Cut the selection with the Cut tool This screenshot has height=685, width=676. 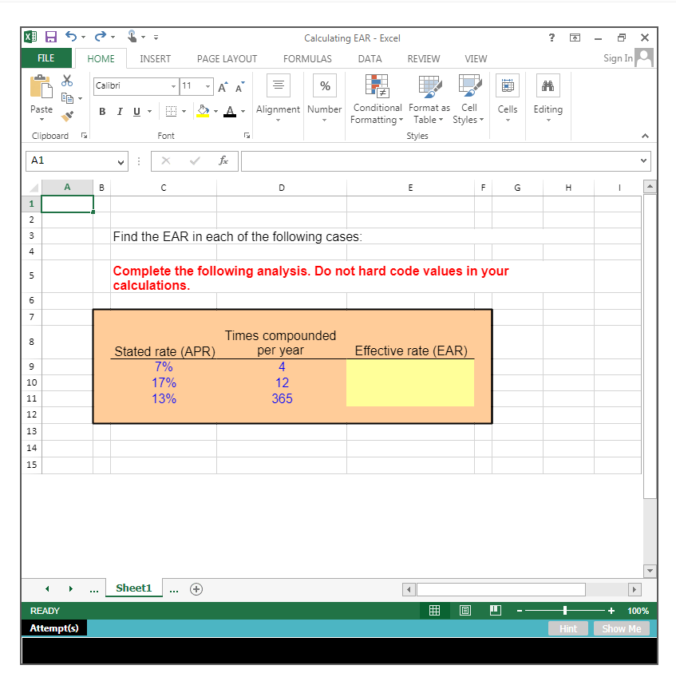(x=67, y=80)
